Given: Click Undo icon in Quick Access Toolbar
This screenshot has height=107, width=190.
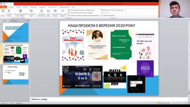Looking at the screenshot, I should point(7,4).
